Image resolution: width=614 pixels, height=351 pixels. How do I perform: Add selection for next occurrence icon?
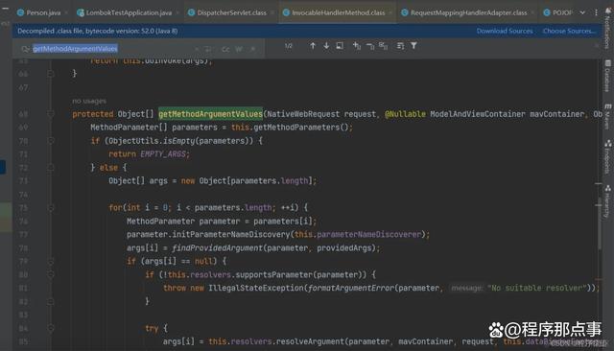click(x=356, y=46)
